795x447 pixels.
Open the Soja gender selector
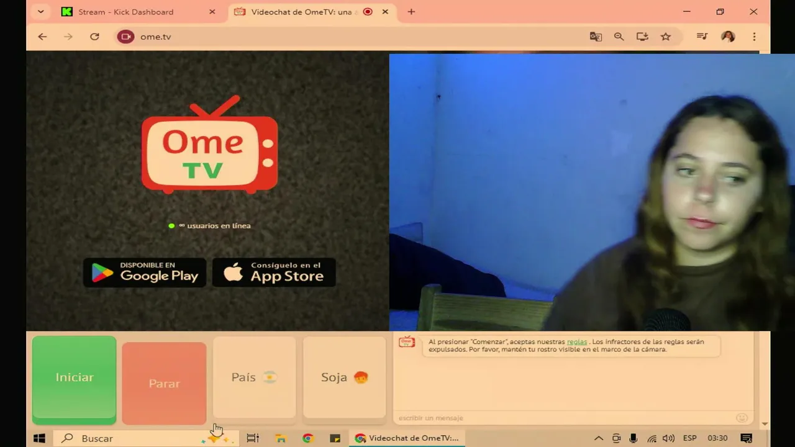(344, 377)
